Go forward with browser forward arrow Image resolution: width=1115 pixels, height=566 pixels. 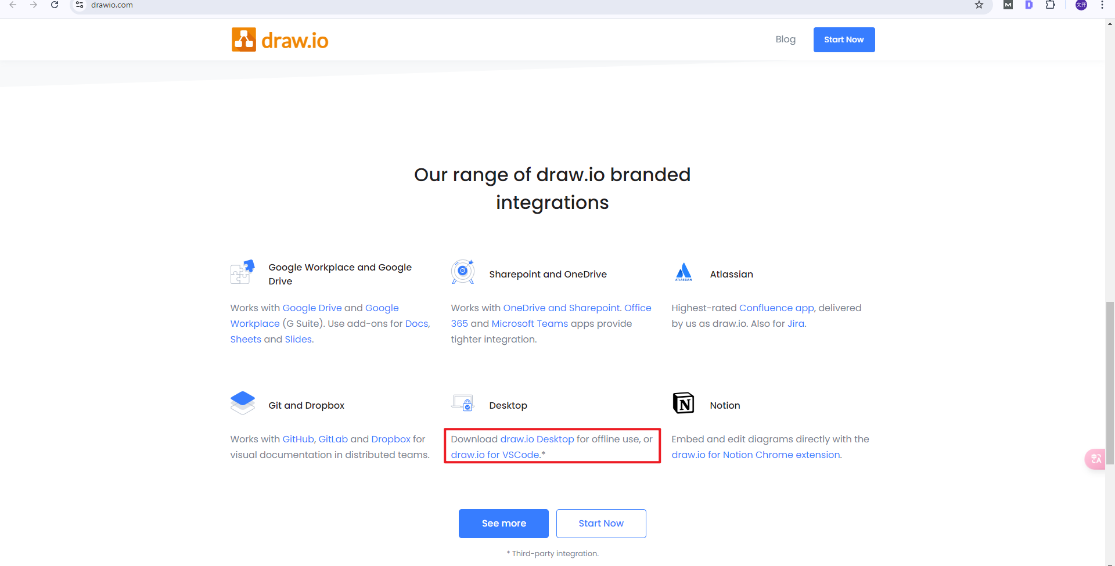[x=34, y=5]
